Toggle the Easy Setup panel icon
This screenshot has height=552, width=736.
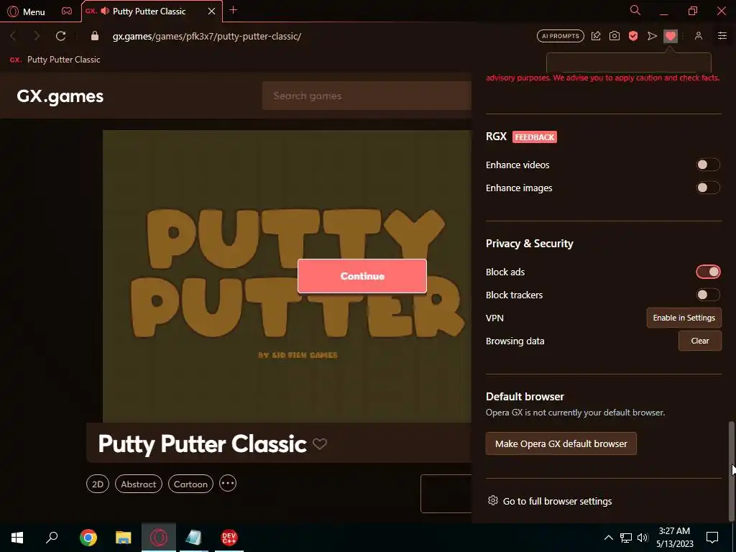pos(722,36)
